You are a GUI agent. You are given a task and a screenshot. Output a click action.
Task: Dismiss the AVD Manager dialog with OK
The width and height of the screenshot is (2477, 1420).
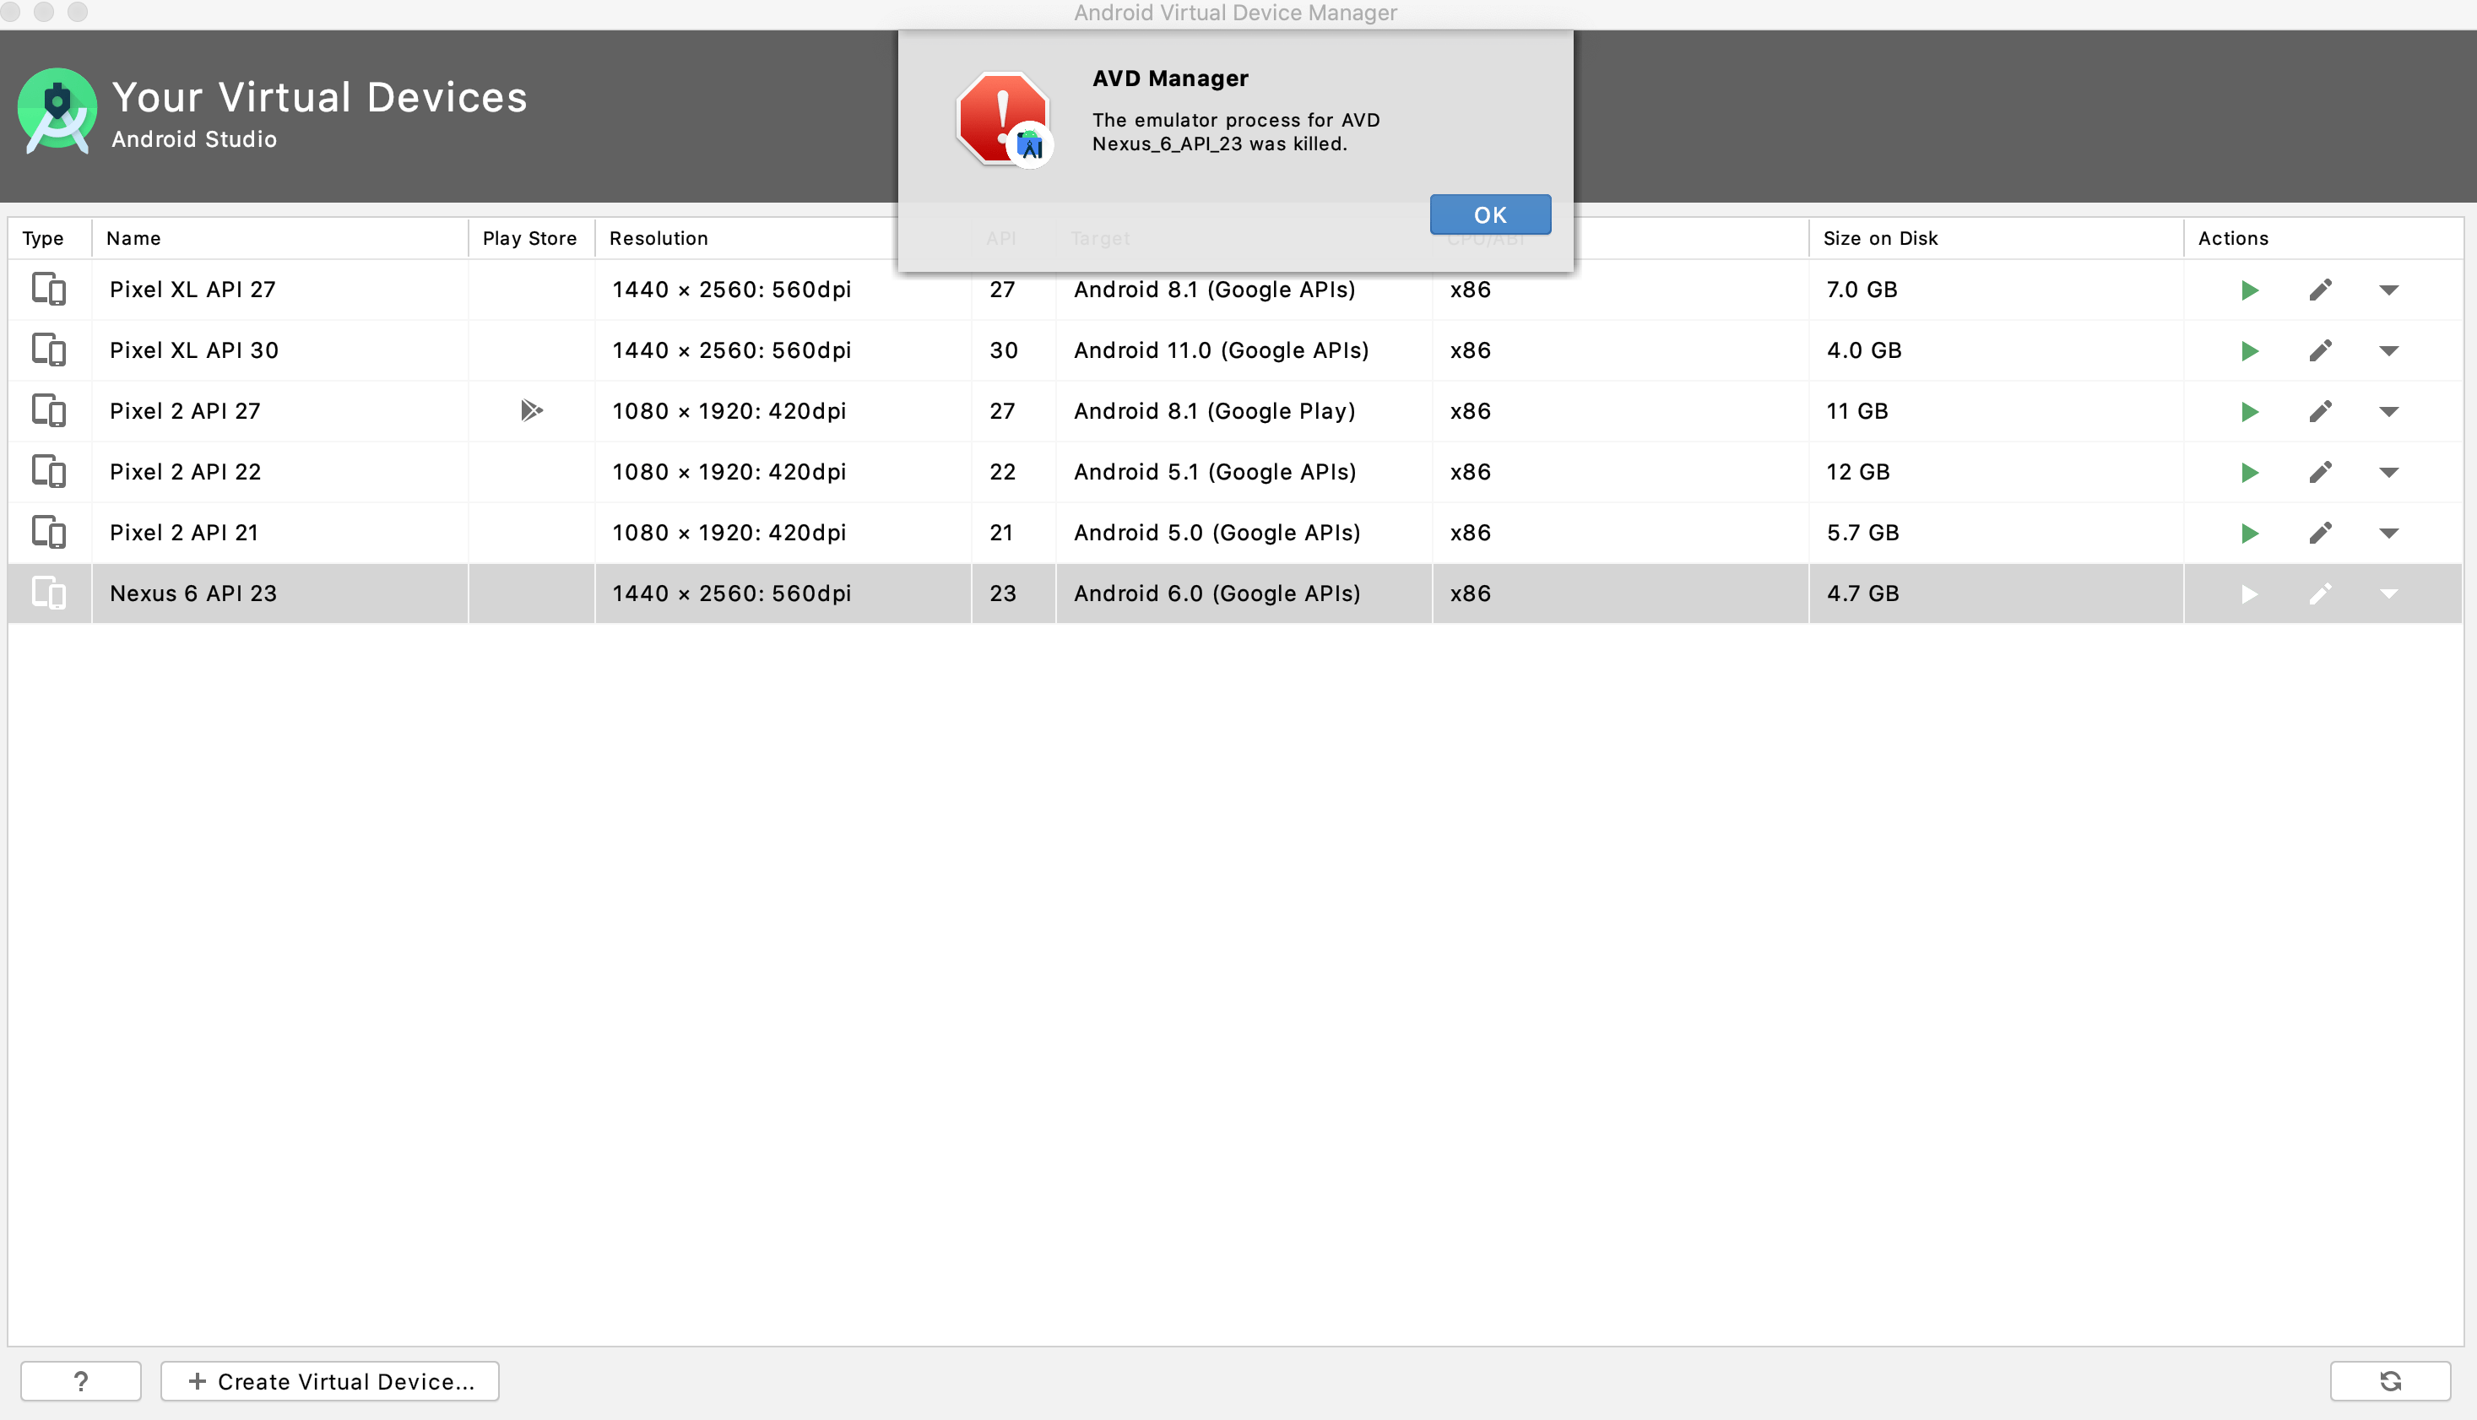point(1489,214)
